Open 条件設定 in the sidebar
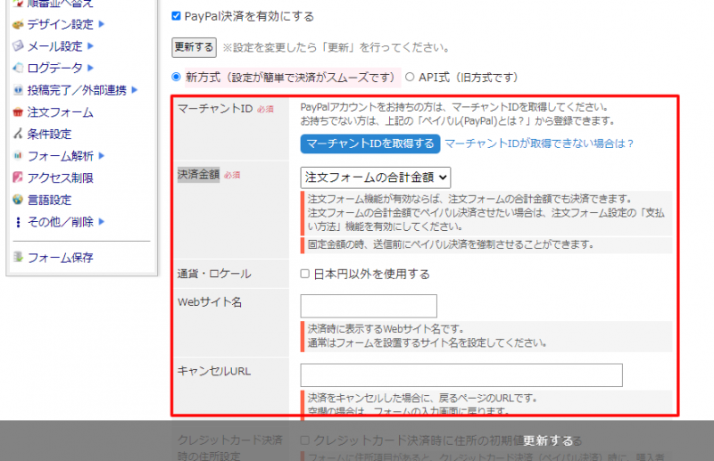 [49, 135]
